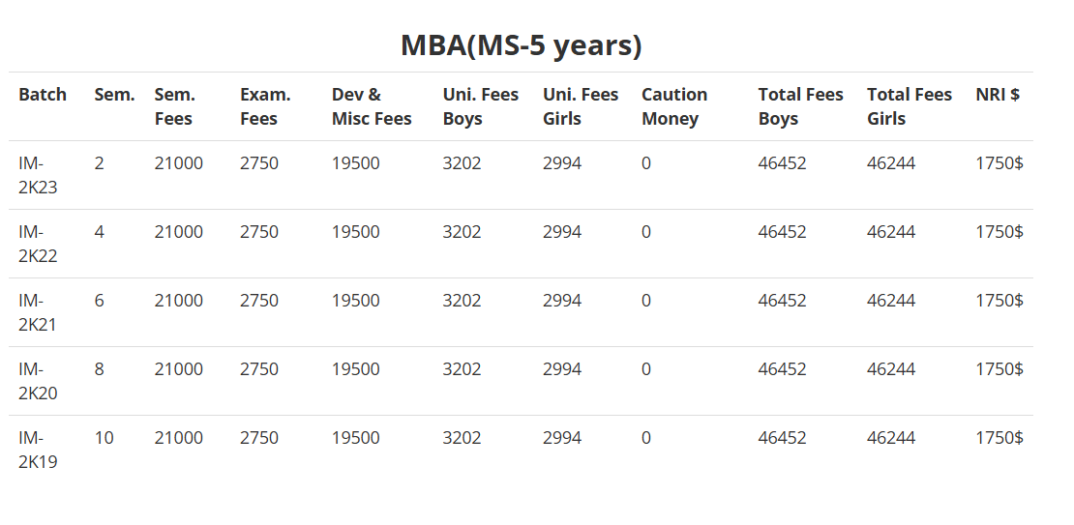Click the Dev & Misc Fees header
The height and width of the screenshot is (525, 1074).
click(372, 106)
